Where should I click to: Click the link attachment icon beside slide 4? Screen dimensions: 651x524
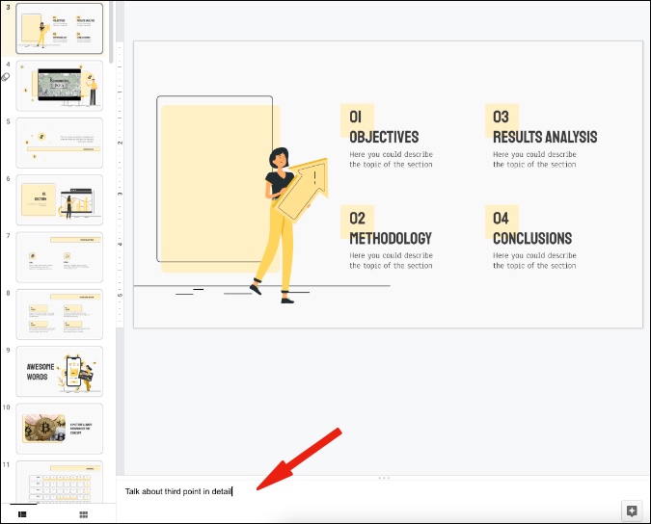coord(6,77)
